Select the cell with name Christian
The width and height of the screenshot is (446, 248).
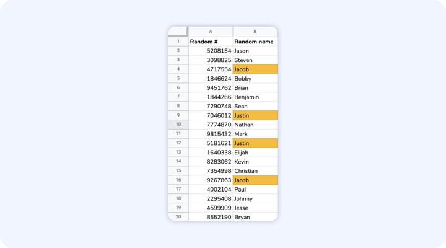click(255, 171)
